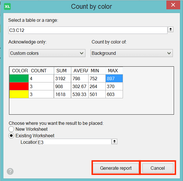
Task: Click the average cell 302.67
Action: point(80,86)
